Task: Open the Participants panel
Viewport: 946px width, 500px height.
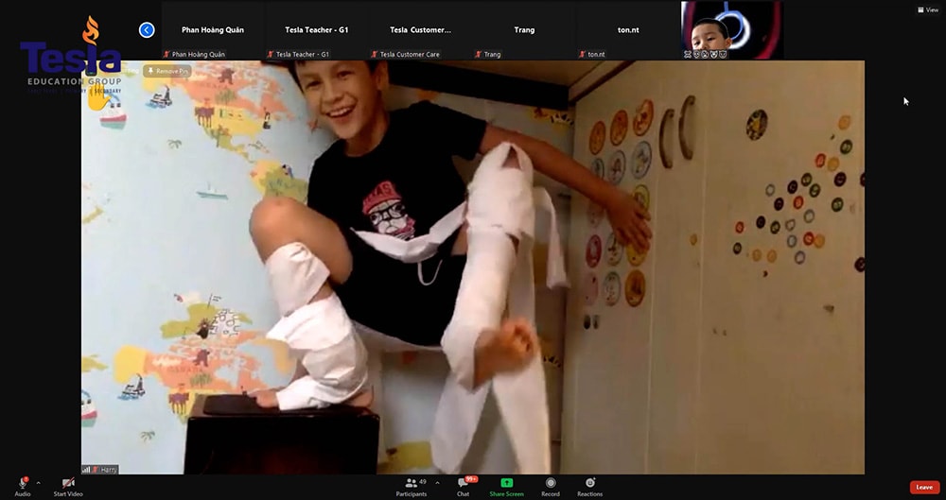Action: click(x=412, y=483)
